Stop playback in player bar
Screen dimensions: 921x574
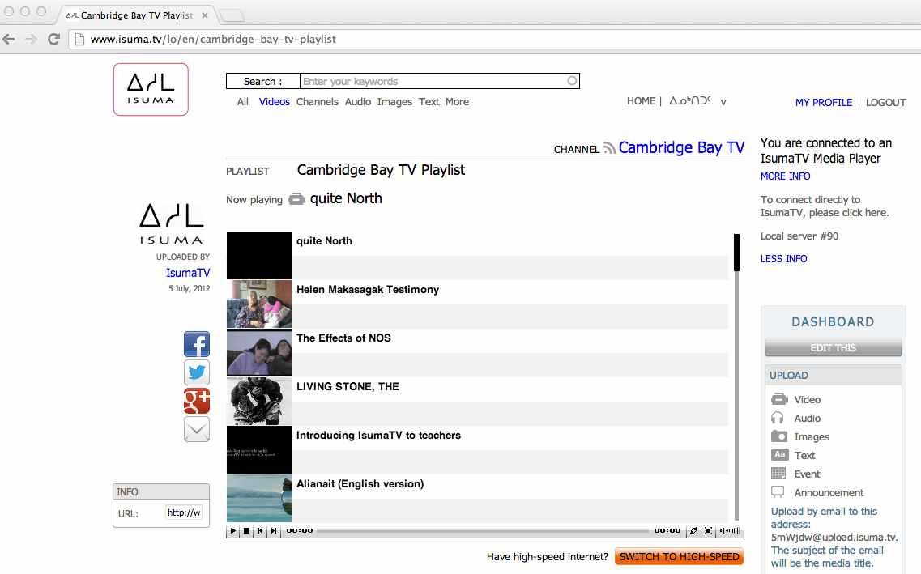point(246,530)
